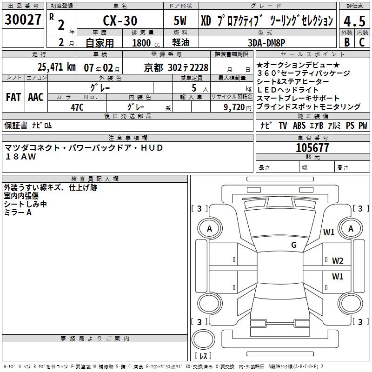This screenshot has height=372, width=372.
Task: Select the color number 47C
Action: [77, 107]
